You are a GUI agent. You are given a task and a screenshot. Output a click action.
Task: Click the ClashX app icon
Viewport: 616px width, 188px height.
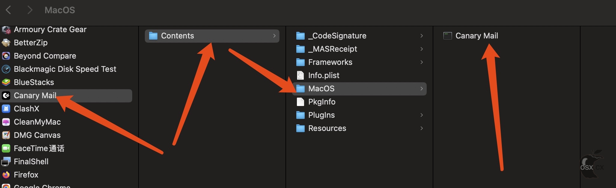[6, 109]
